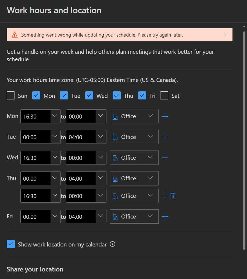
Task: Delete Thu 16:30 to 00:00 time block
Action: click(x=173, y=196)
